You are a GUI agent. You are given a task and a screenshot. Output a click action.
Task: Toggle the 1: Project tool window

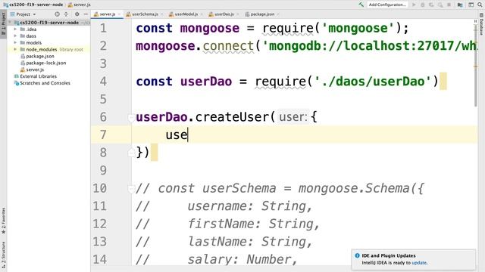pos(3,24)
